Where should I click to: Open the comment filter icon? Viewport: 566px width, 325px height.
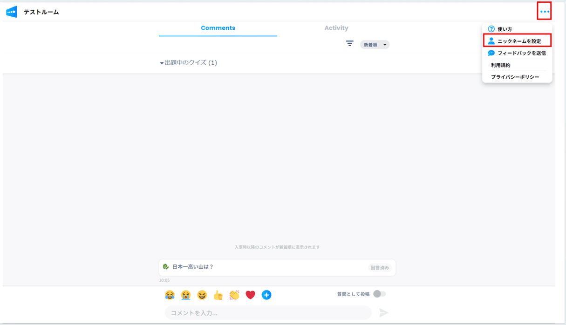coord(350,43)
